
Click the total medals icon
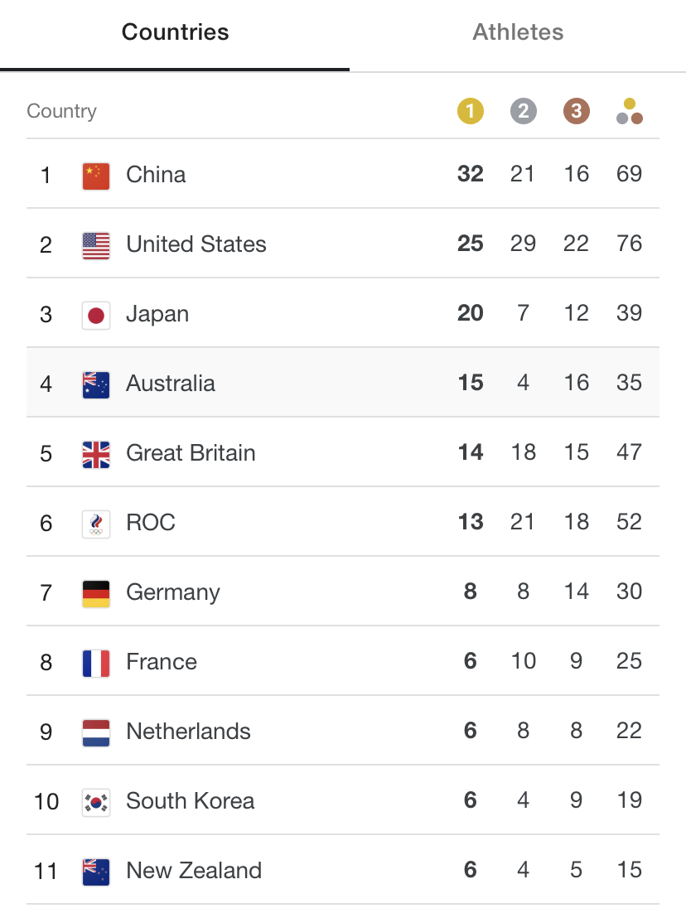[629, 111]
